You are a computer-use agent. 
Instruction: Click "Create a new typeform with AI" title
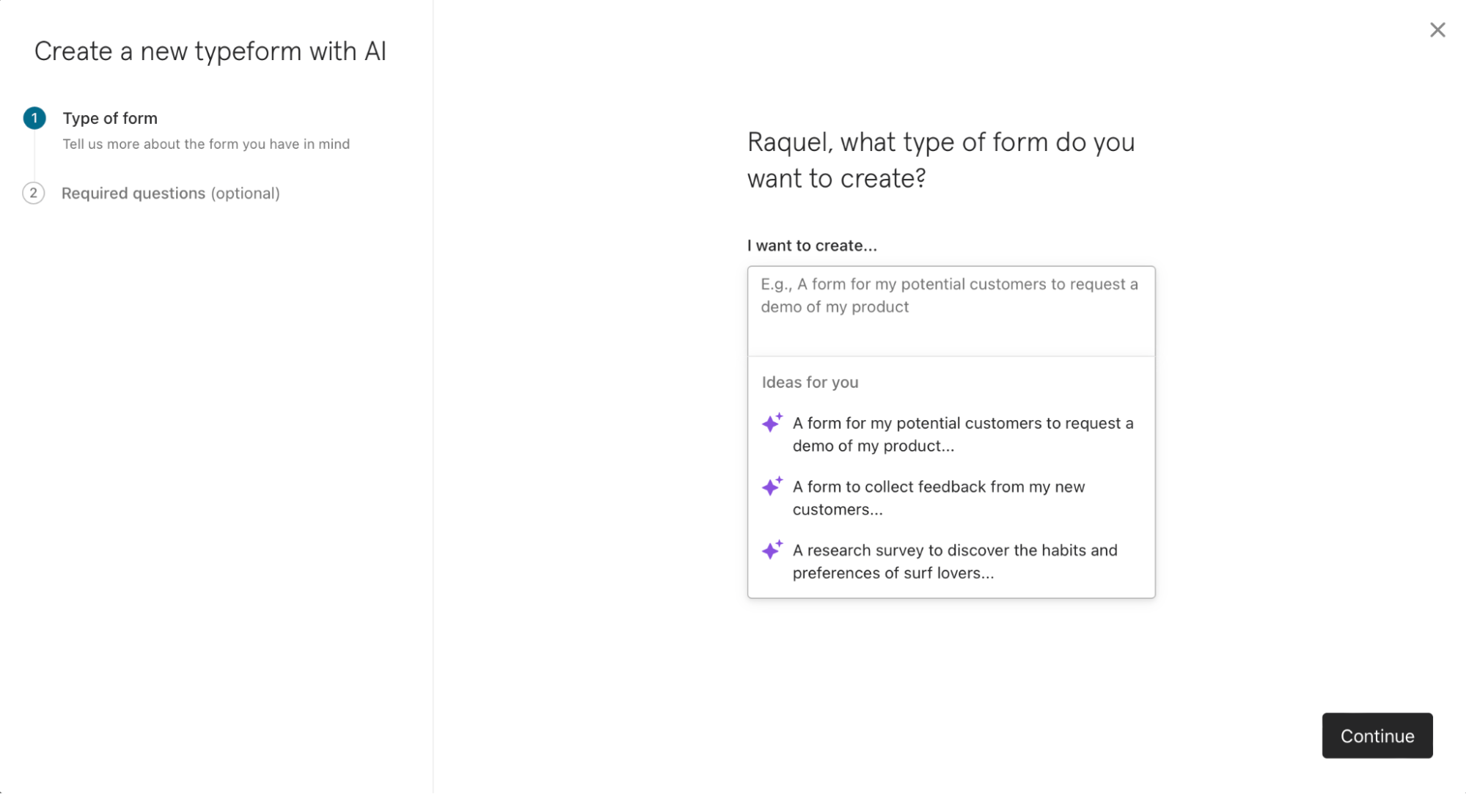click(210, 51)
